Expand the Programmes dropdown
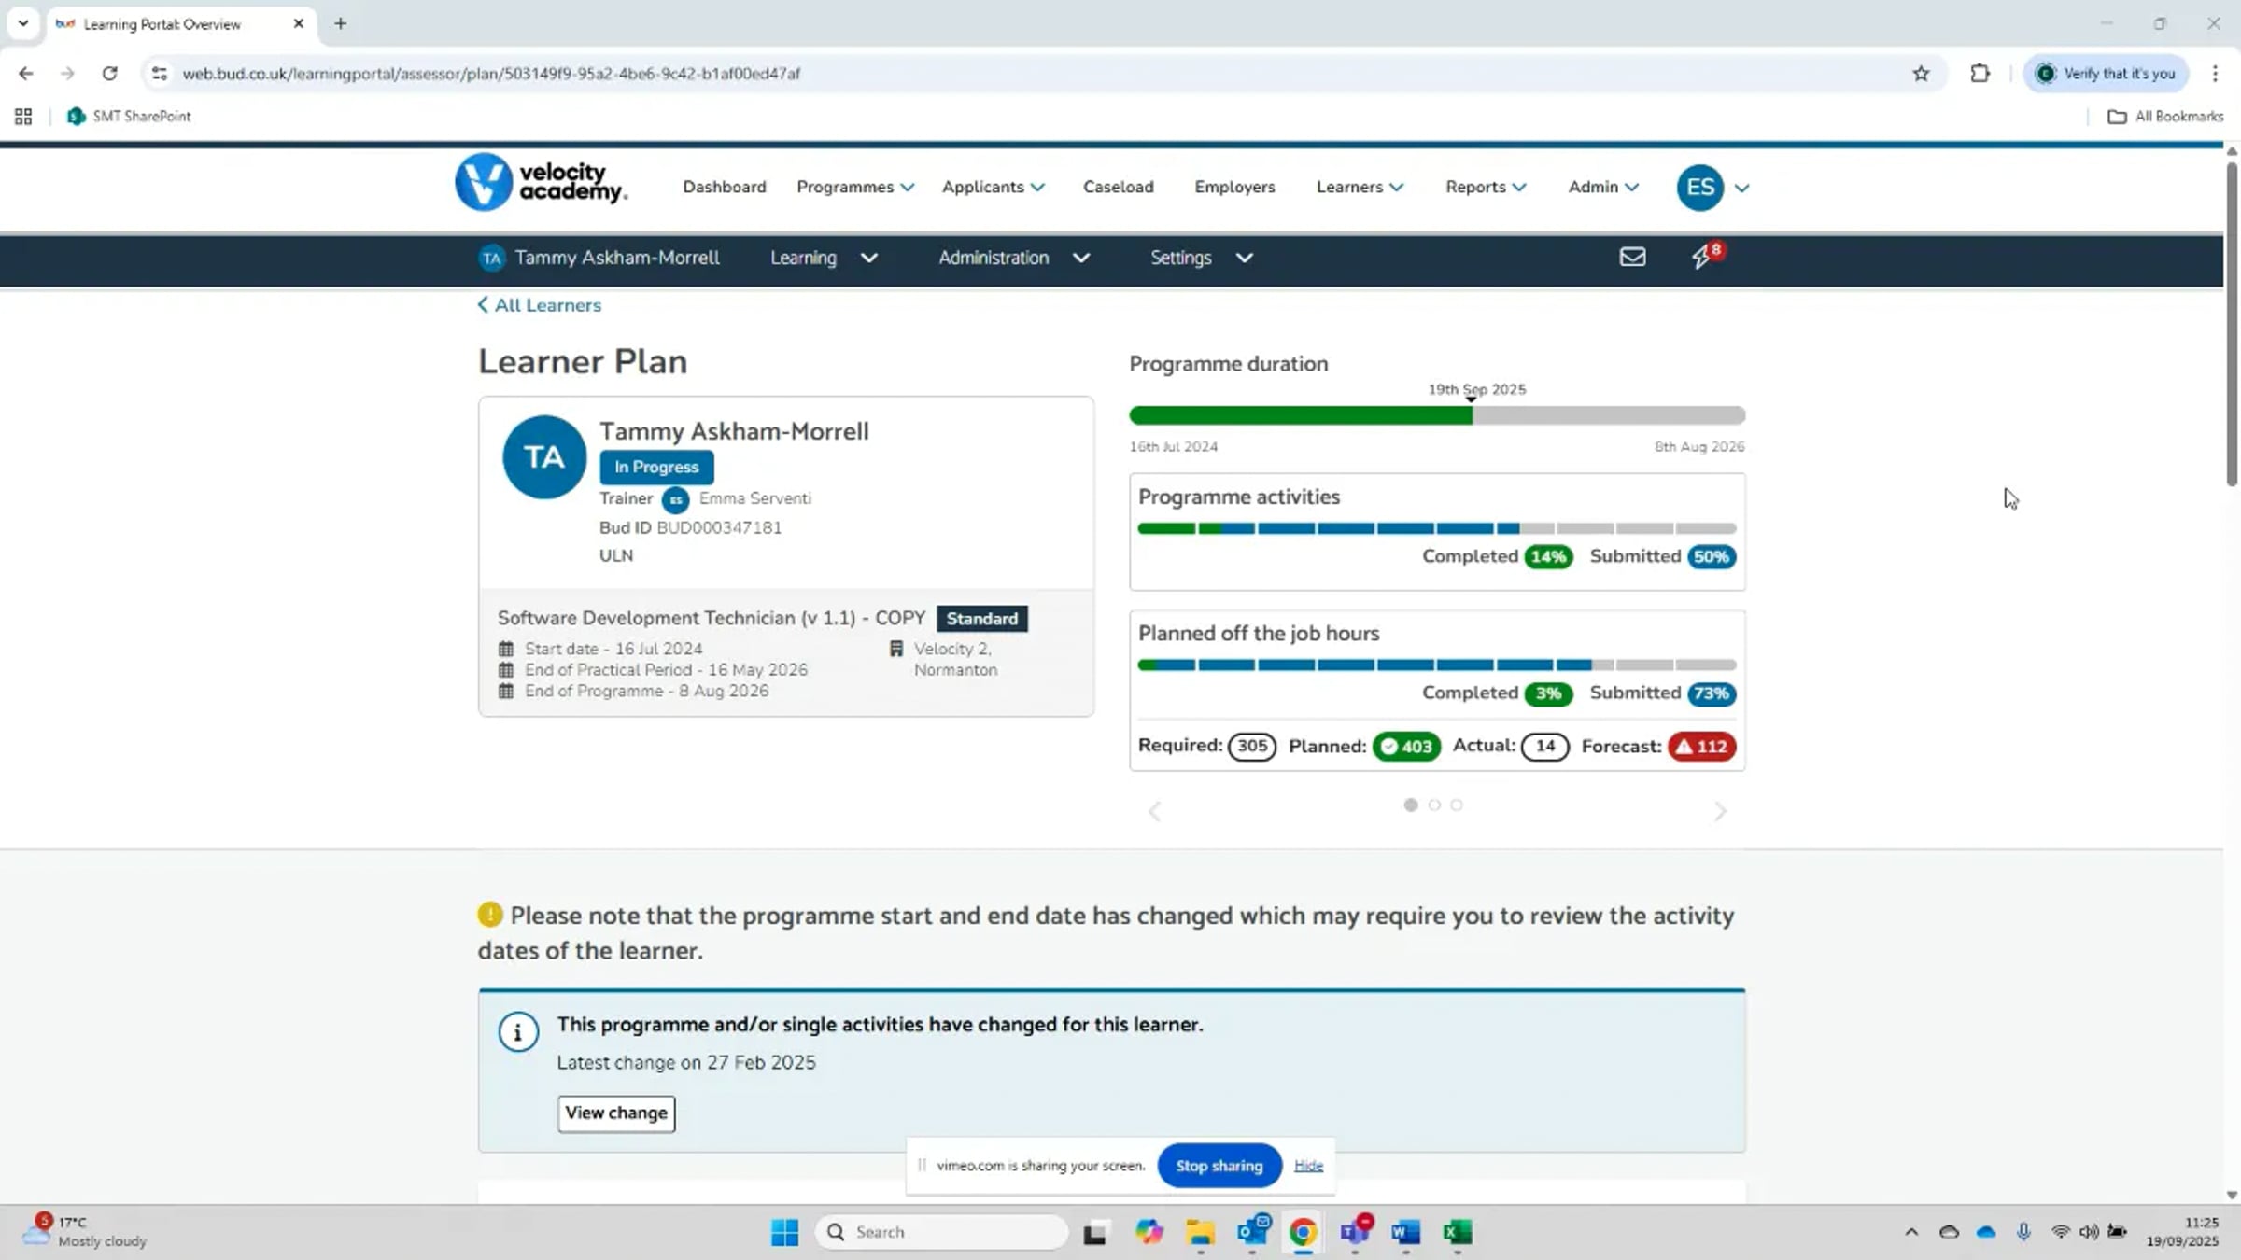 point(854,188)
